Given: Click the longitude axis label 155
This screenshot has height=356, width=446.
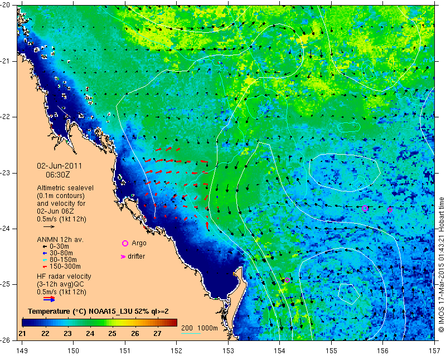Looking at the screenshot, I should coord(331,351).
